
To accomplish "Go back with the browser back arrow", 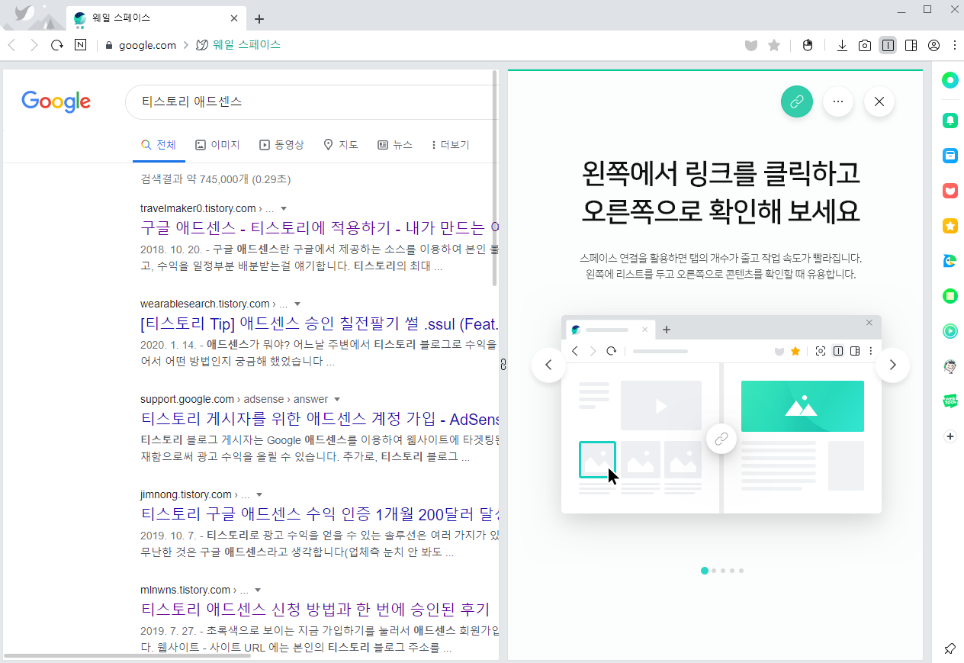I will click(x=11, y=46).
